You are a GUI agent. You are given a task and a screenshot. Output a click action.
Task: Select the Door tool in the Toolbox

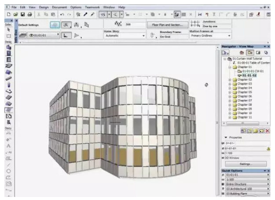click(9, 53)
